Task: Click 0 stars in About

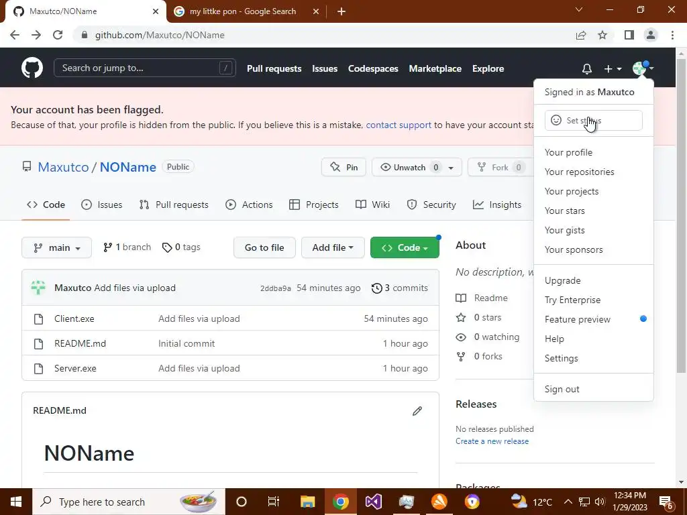Action: [478, 317]
